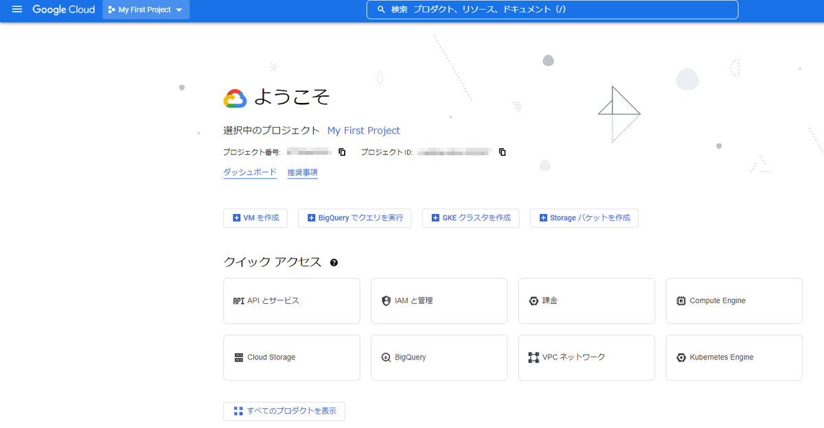
Task: Click Storage バケットを作成 button
Action: tap(584, 218)
